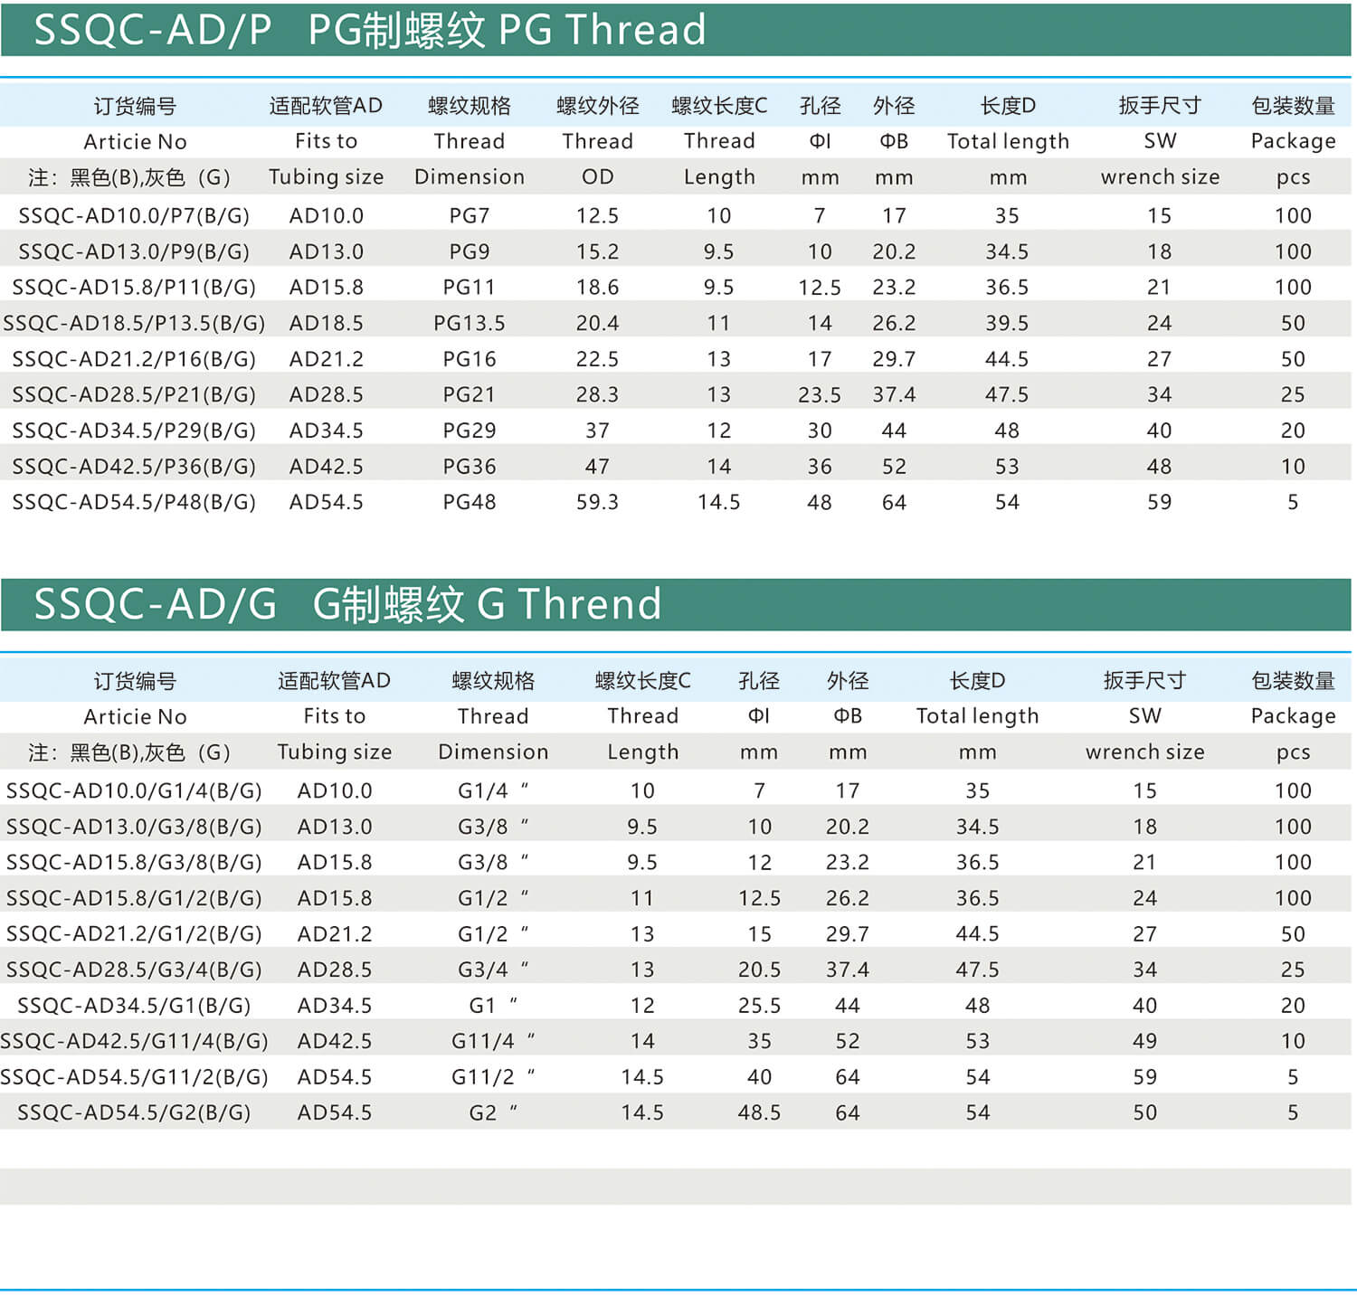Click the Package header in G table
This screenshot has width=1357, height=1296.
click(x=1293, y=716)
